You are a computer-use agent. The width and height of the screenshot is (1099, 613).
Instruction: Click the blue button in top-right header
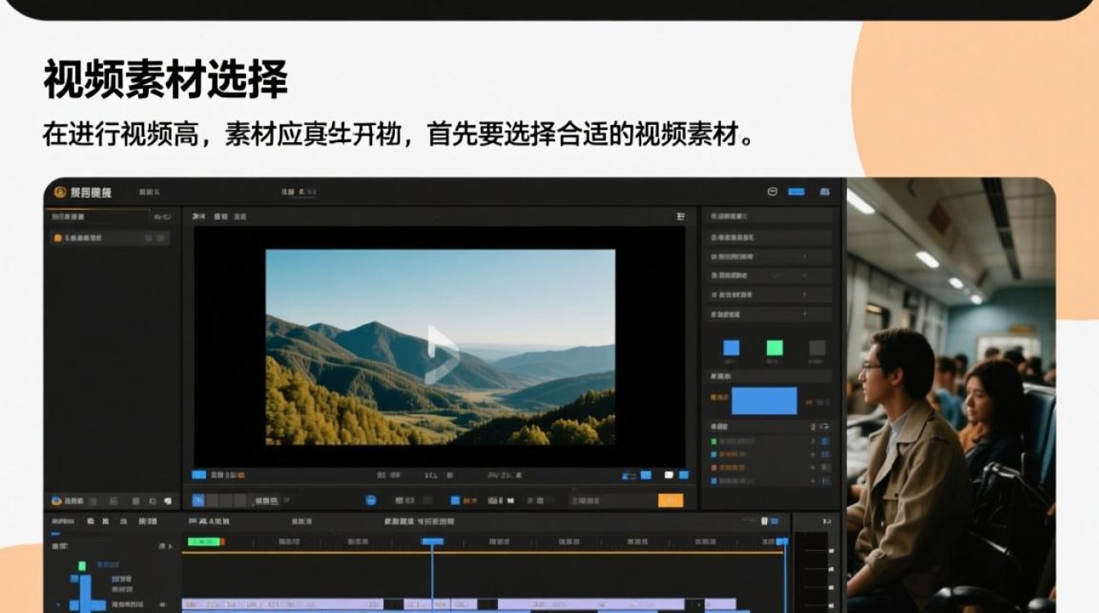[796, 192]
